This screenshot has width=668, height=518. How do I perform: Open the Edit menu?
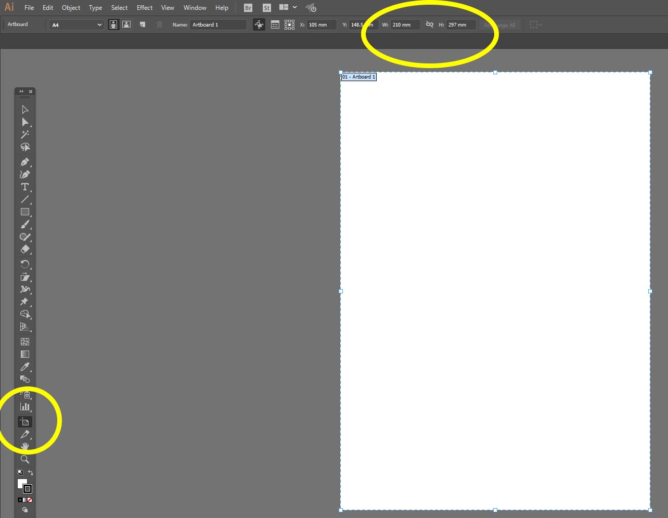pos(48,8)
